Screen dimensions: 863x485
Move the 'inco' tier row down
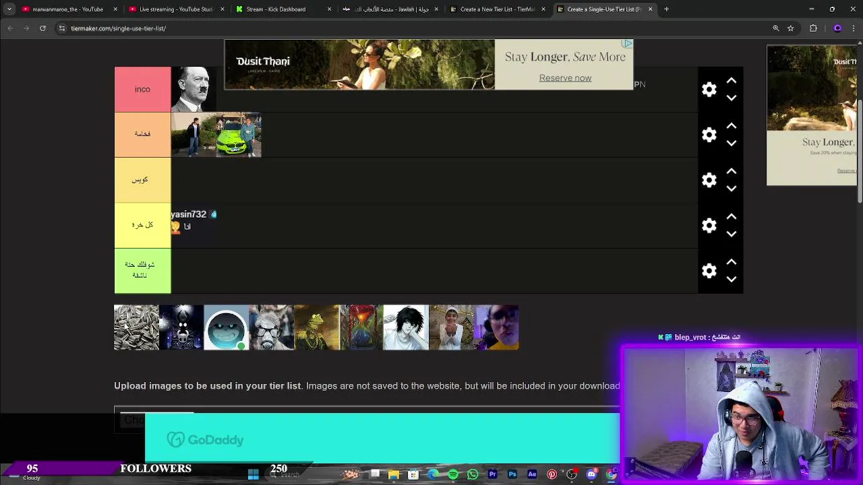pyautogui.click(x=732, y=98)
